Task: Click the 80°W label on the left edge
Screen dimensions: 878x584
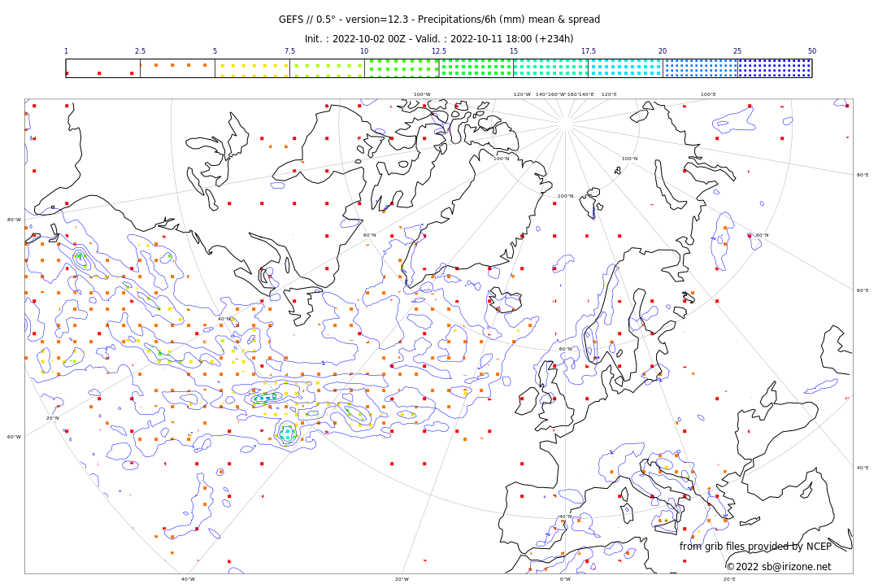Action: point(14,220)
